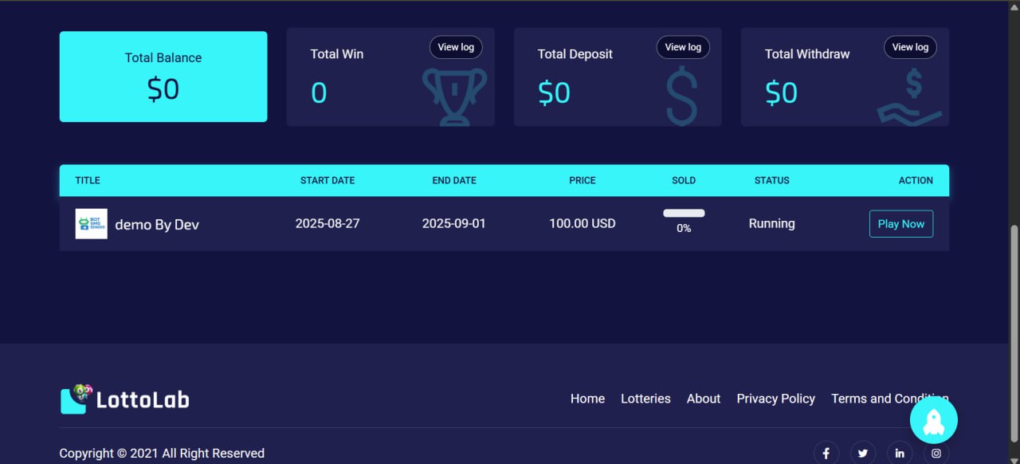This screenshot has height=464, width=1020.
Task: Navigate to the About page link
Action: 704,399
